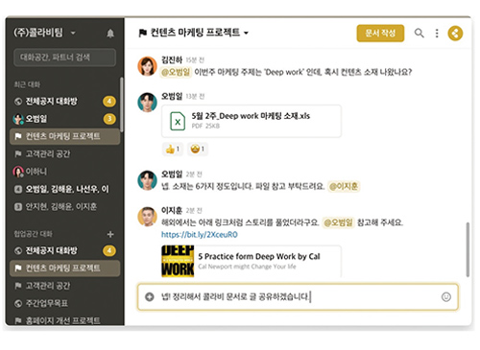Image resolution: width=480 pixels, height=350 pixels.
Task: Click the Deep Work book cover thumbnail
Action: pos(178,261)
